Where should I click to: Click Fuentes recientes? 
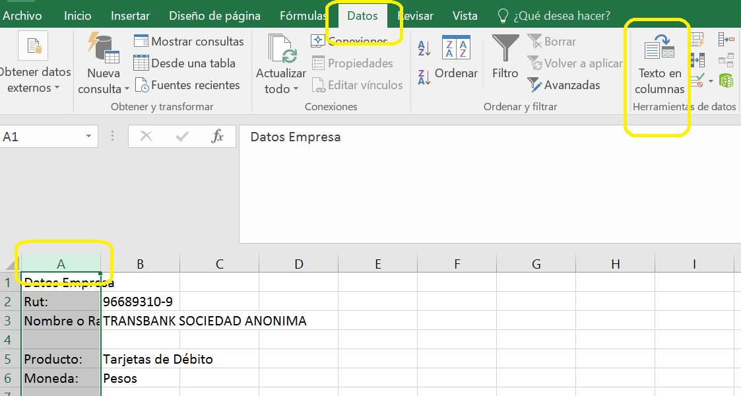(187, 85)
